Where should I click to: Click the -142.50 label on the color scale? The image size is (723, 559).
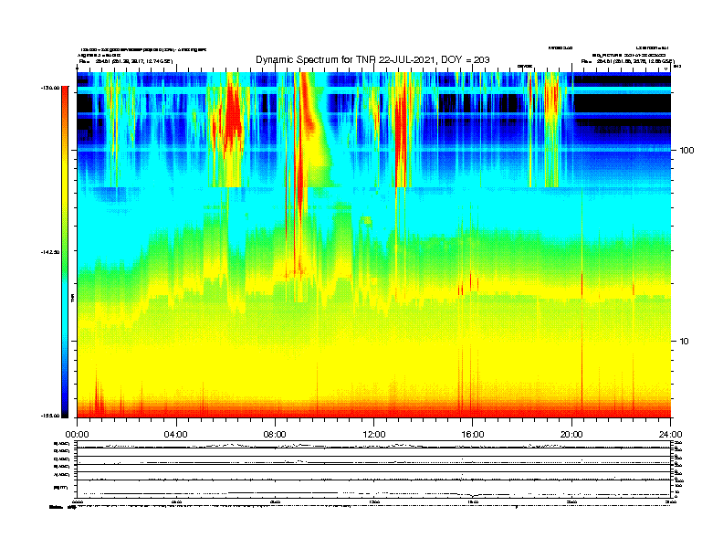coord(50,252)
